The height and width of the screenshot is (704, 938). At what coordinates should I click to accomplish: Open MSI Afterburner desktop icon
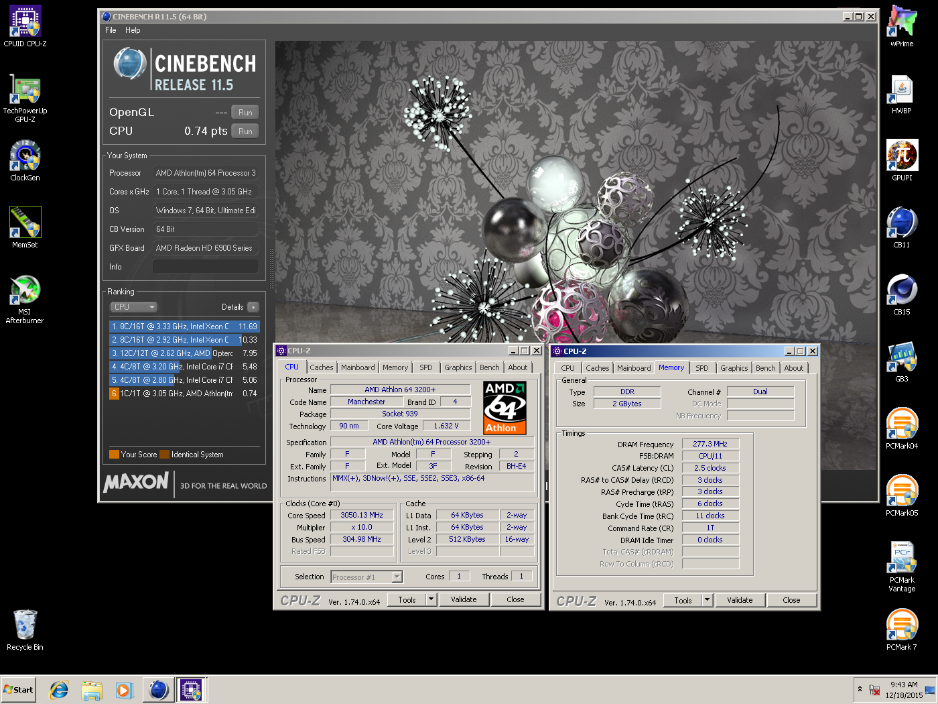coord(25,299)
